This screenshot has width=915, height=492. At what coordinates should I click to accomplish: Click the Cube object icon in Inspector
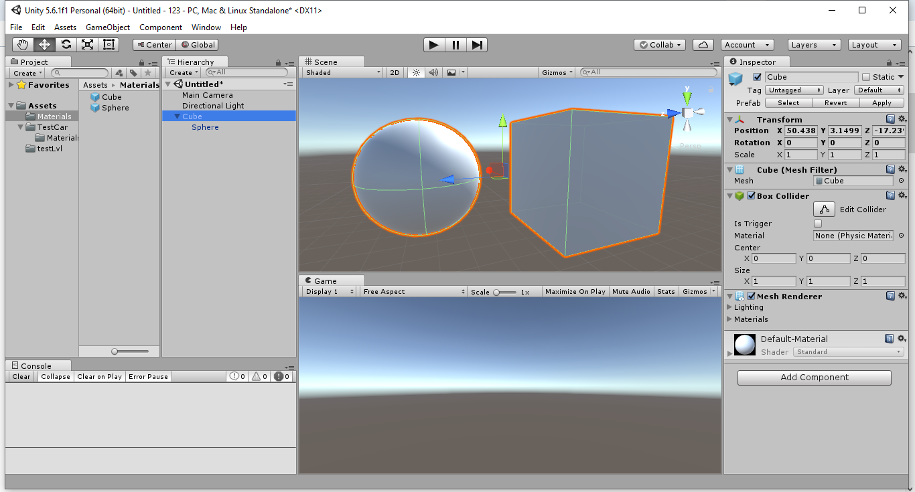736,79
